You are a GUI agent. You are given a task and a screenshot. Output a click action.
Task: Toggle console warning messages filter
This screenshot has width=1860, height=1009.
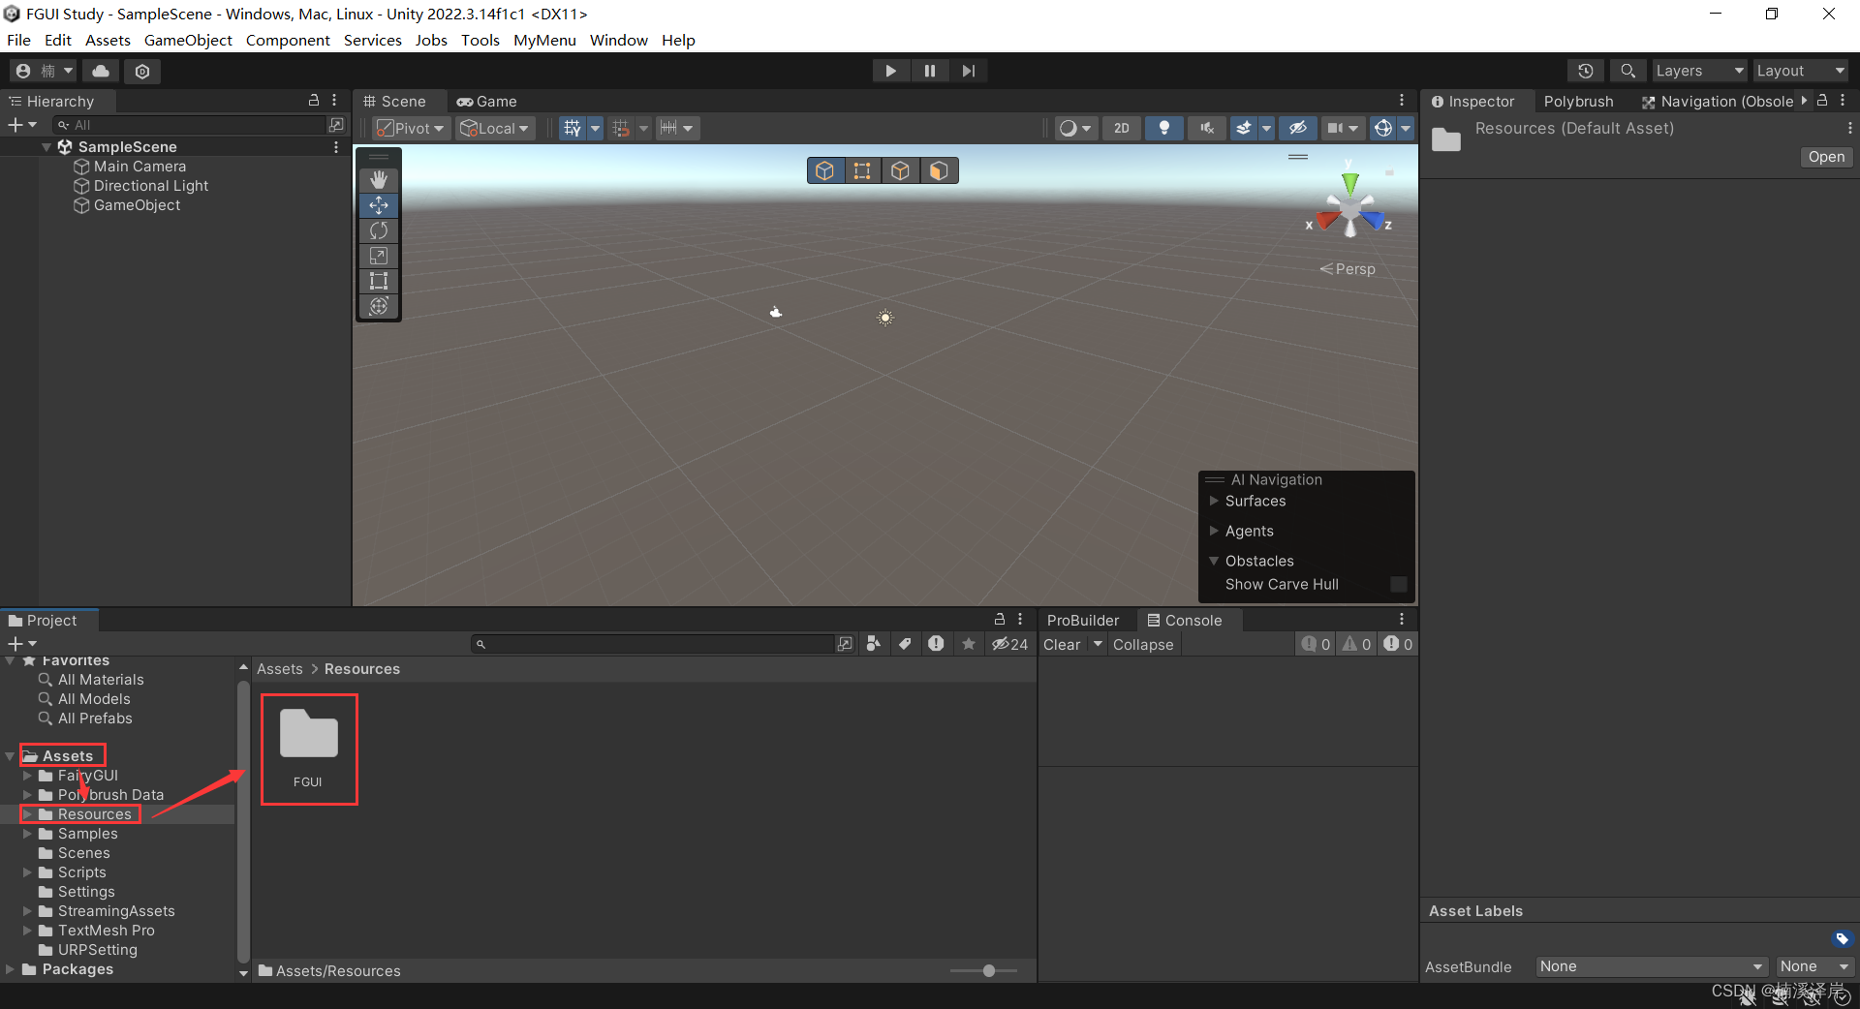click(1357, 644)
